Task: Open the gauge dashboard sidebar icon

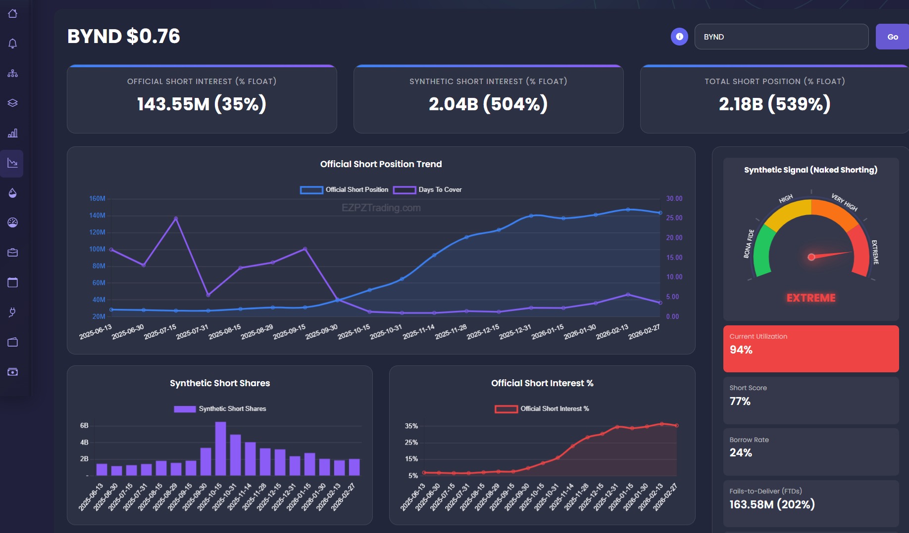Action: (x=13, y=222)
